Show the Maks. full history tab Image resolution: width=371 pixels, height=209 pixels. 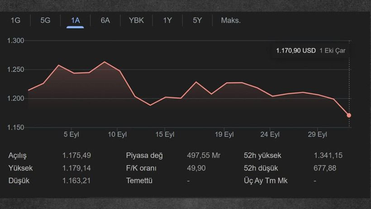(x=231, y=20)
